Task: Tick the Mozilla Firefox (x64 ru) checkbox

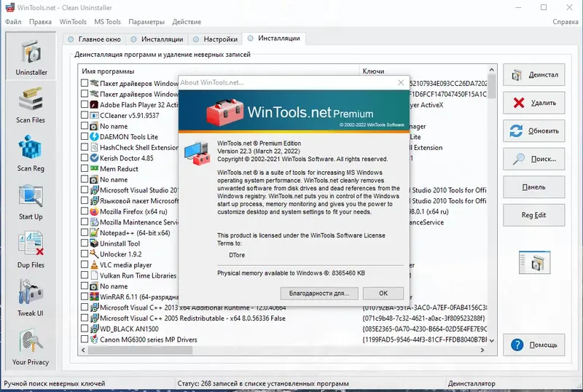Action: click(85, 211)
